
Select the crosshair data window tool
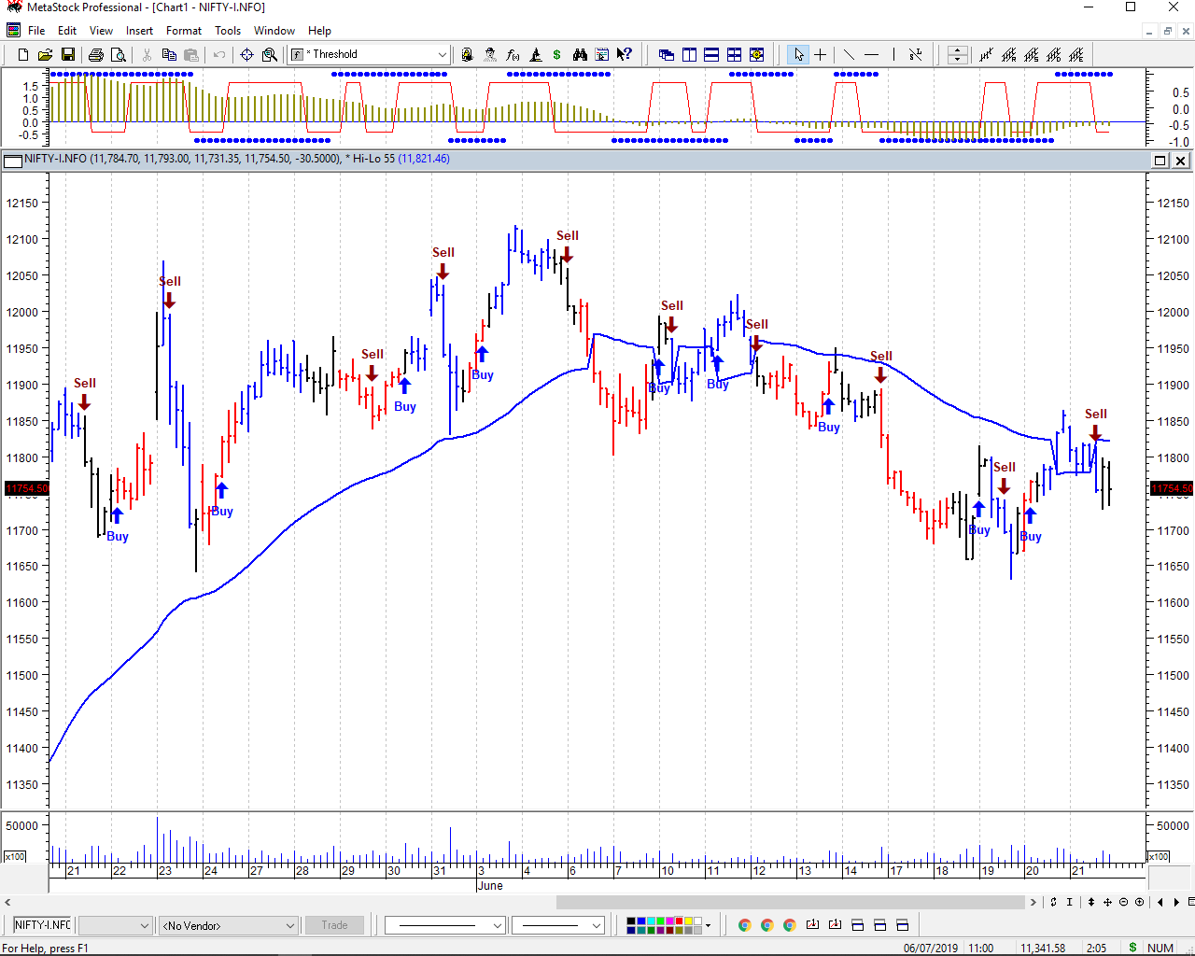coord(247,55)
